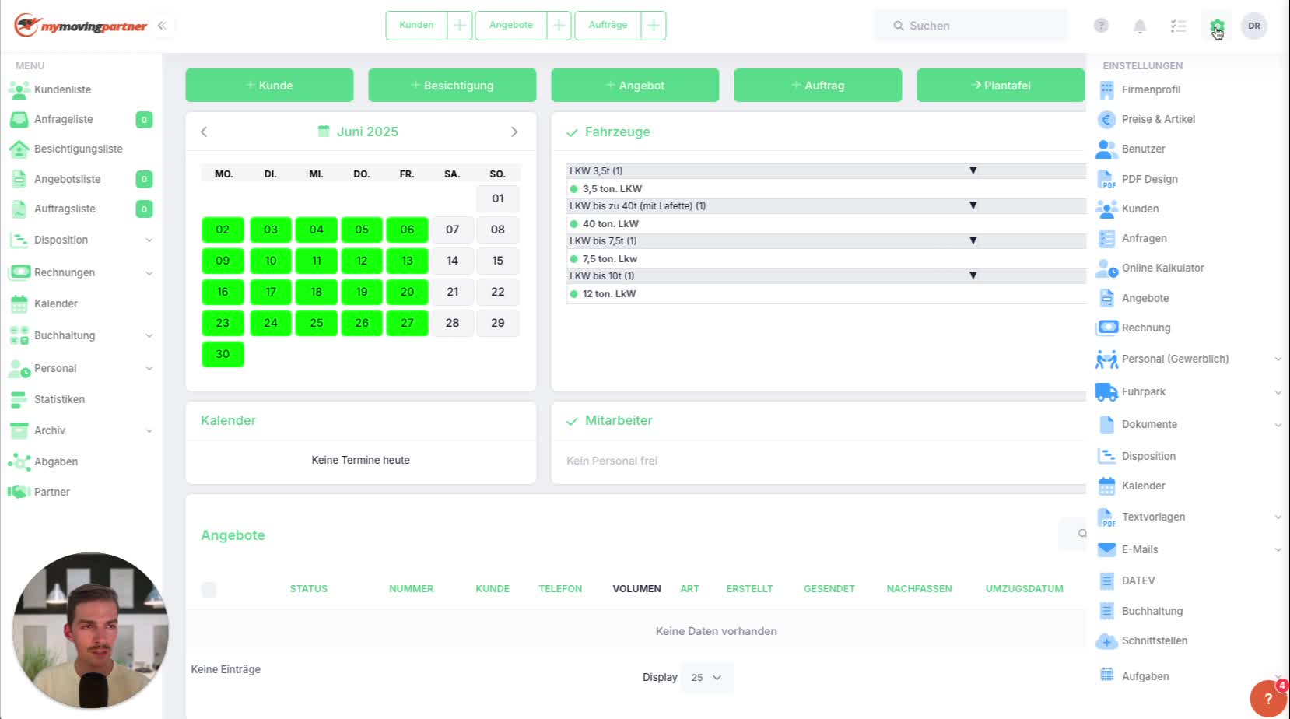
Task: Collapse the sidebar with the double-arrow icon
Action: (162, 26)
